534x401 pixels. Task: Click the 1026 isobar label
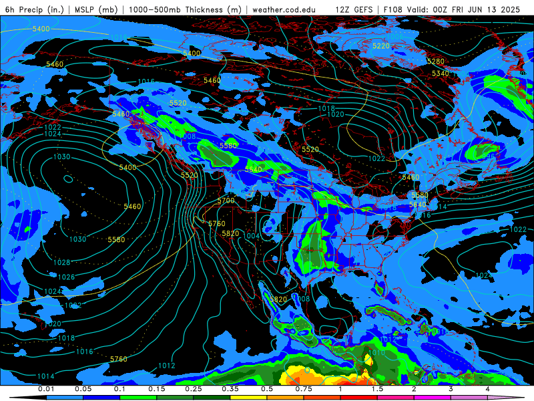coord(66,277)
